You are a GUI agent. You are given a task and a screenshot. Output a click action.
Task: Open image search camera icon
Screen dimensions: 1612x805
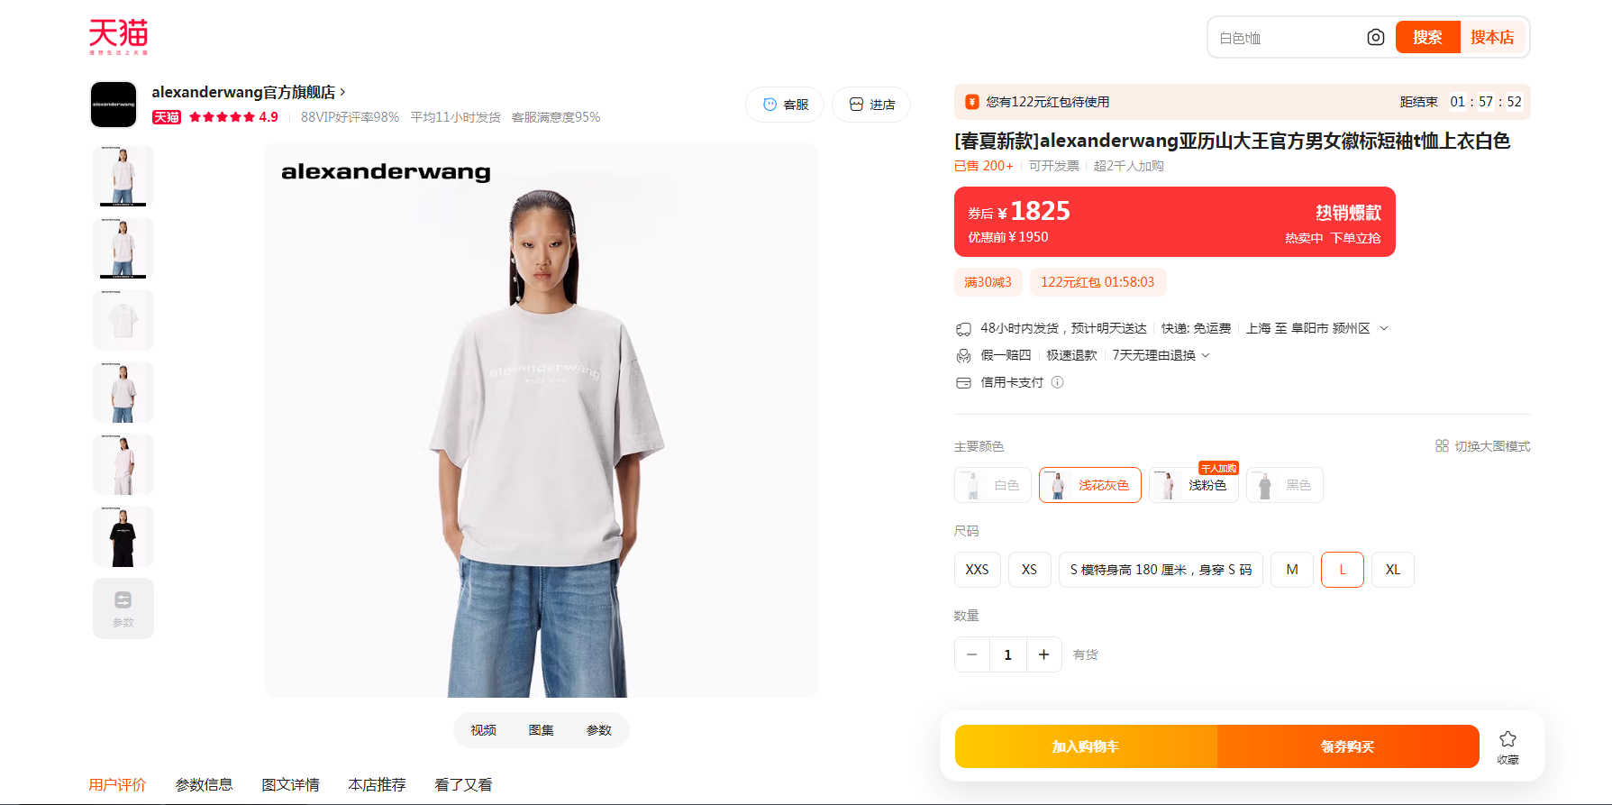pyautogui.click(x=1375, y=37)
